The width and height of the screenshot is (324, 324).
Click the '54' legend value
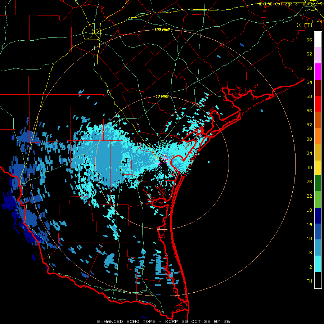[309, 82]
